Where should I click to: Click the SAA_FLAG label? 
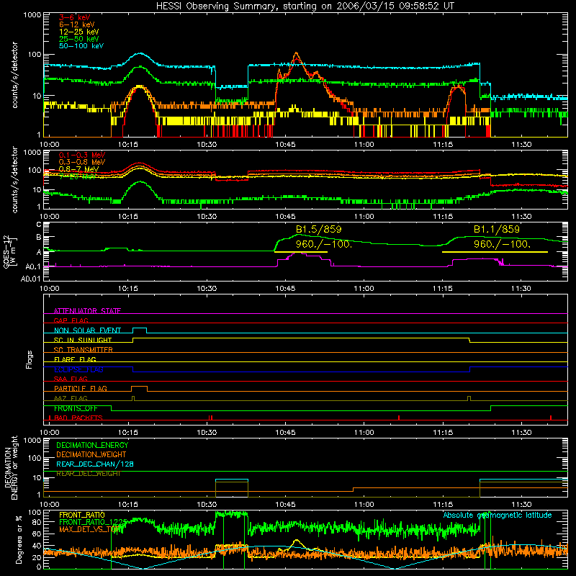(x=71, y=379)
